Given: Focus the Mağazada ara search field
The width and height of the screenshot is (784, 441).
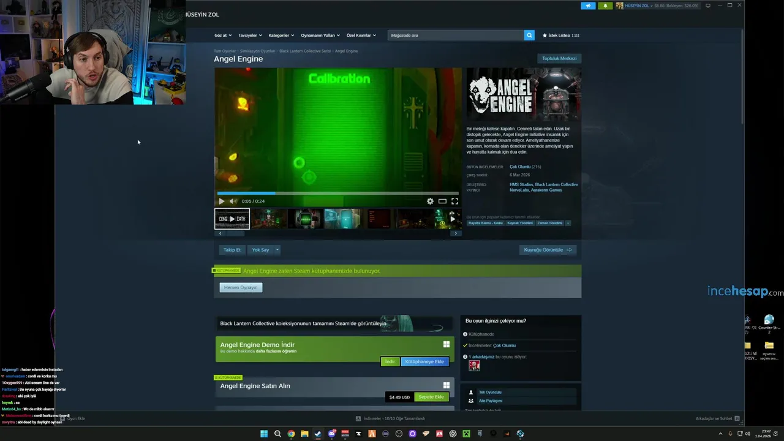Looking at the screenshot, I should pos(456,35).
